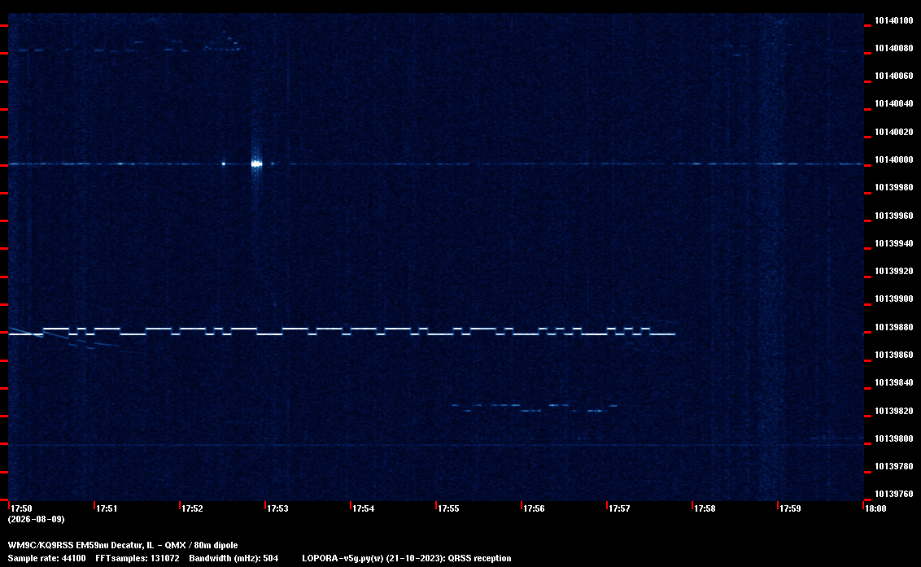Click the 17:50 time label
921x567 pixels.
(x=21, y=508)
